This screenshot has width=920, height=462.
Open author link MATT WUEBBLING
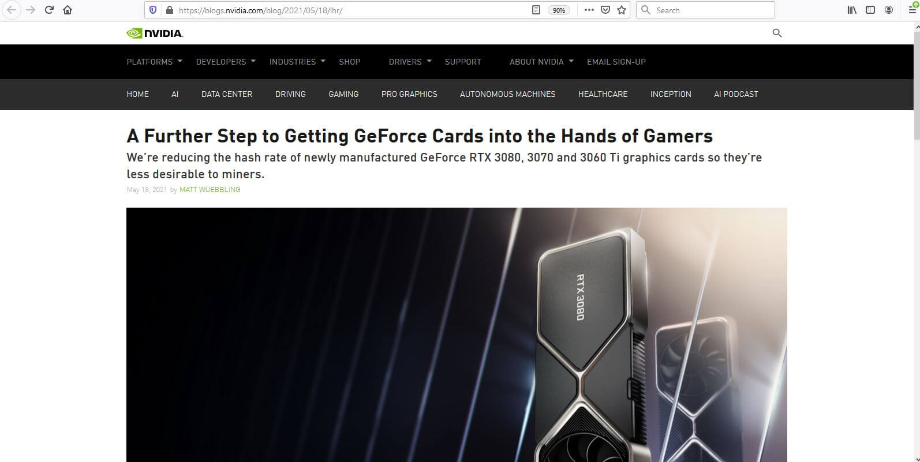click(210, 190)
